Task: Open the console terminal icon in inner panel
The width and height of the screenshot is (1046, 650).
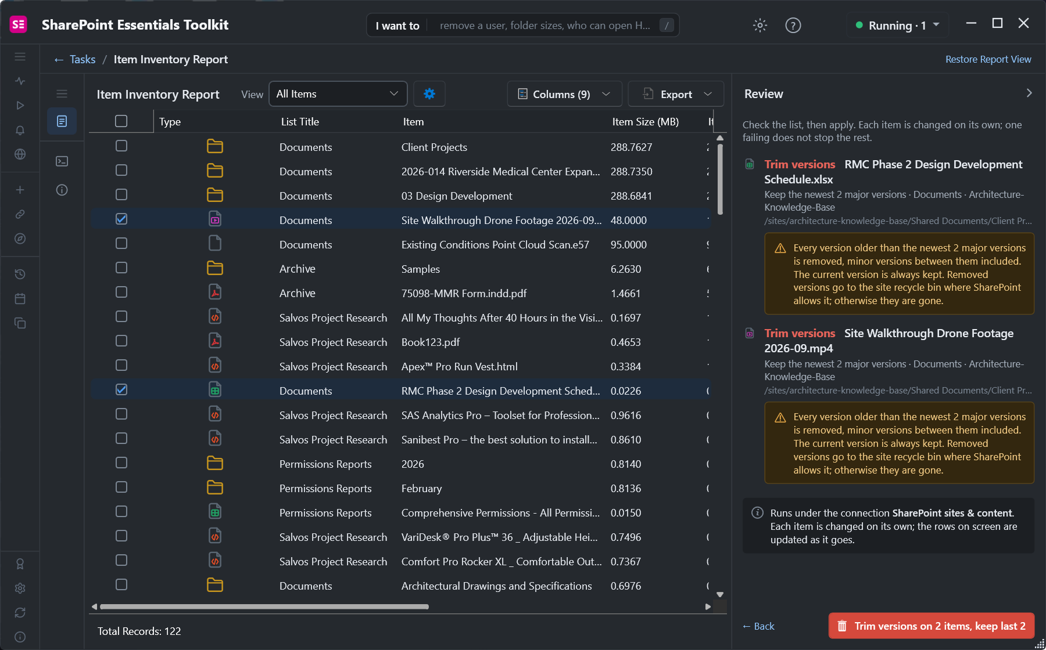Action: [62, 161]
